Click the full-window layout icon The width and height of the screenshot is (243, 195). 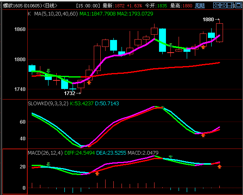click(239, 5)
